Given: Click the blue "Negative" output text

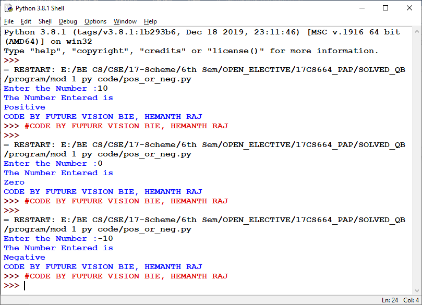Looking at the screenshot, I should (x=24, y=257).
